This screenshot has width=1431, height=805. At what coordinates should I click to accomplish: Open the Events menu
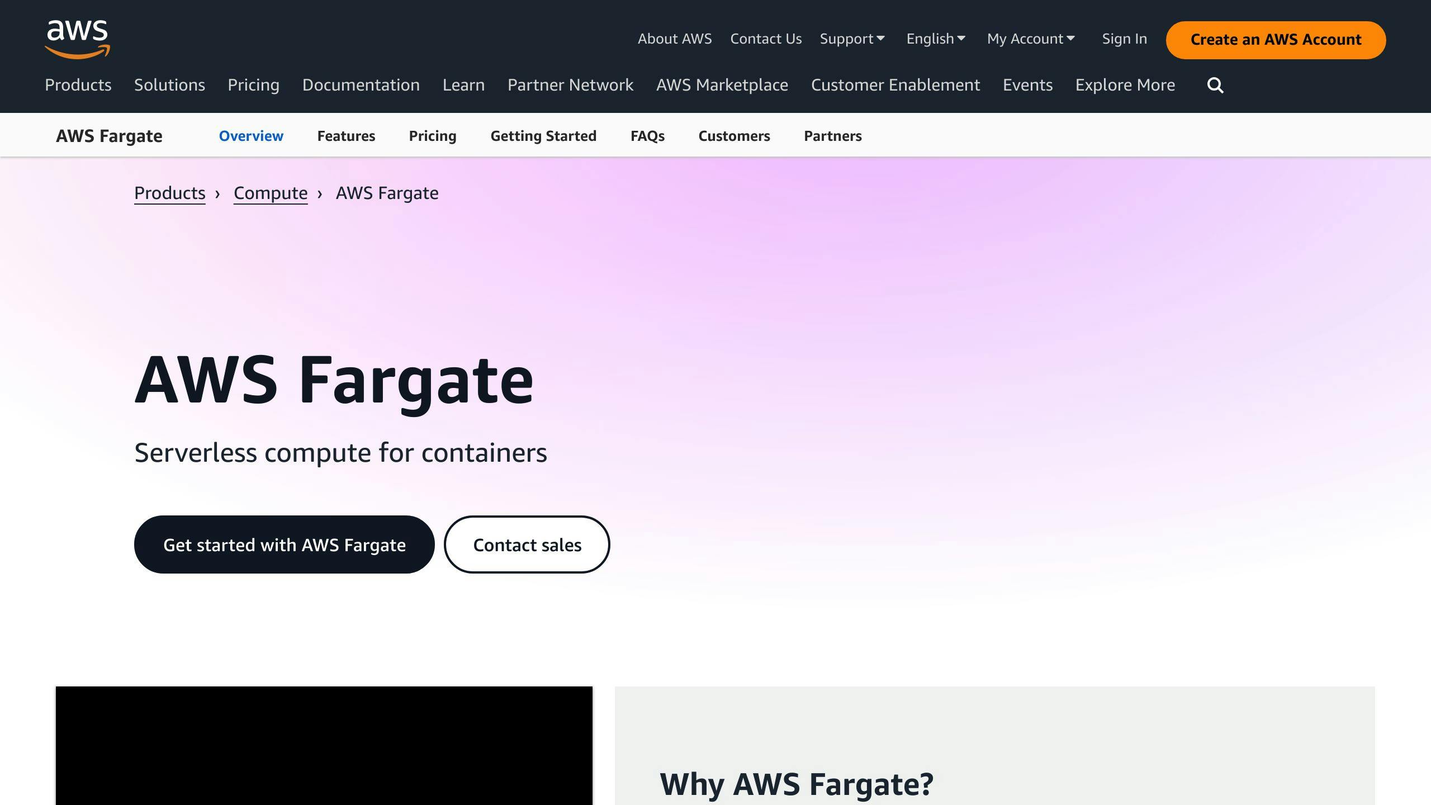[x=1027, y=85]
